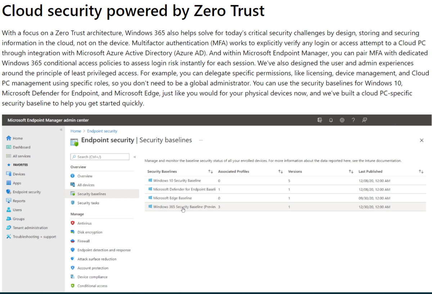Click Microsoft Endpoint Manager admin center title
Image resolution: width=432 pixels, height=294 pixels.
[x=48, y=120]
